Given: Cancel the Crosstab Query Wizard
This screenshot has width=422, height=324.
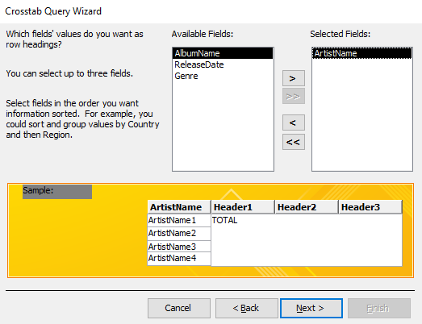Looking at the screenshot, I should pos(179,308).
